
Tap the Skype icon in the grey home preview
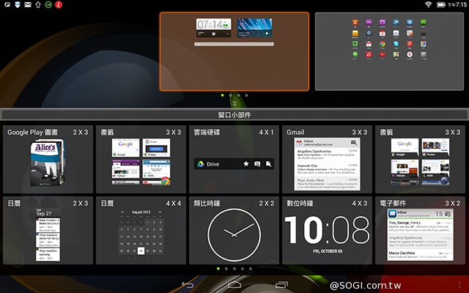[396, 44]
